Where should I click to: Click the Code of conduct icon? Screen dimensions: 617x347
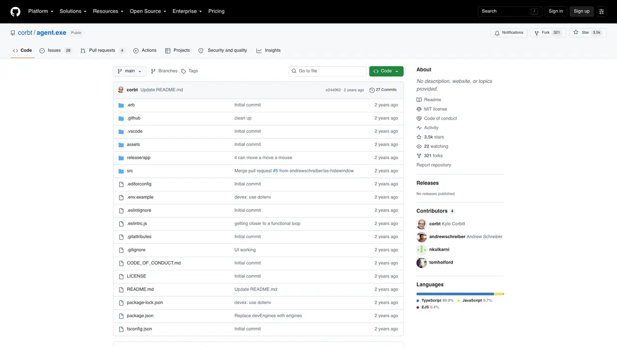pyautogui.click(x=419, y=119)
